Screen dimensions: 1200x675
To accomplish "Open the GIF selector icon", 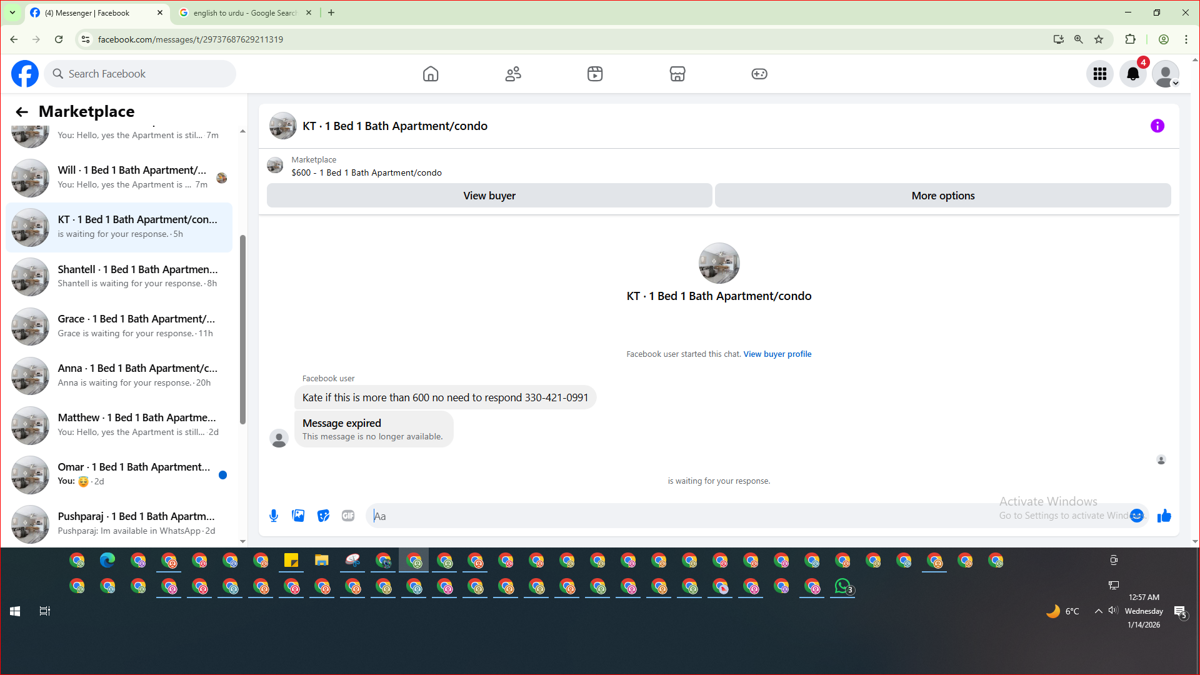I will 348,516.
